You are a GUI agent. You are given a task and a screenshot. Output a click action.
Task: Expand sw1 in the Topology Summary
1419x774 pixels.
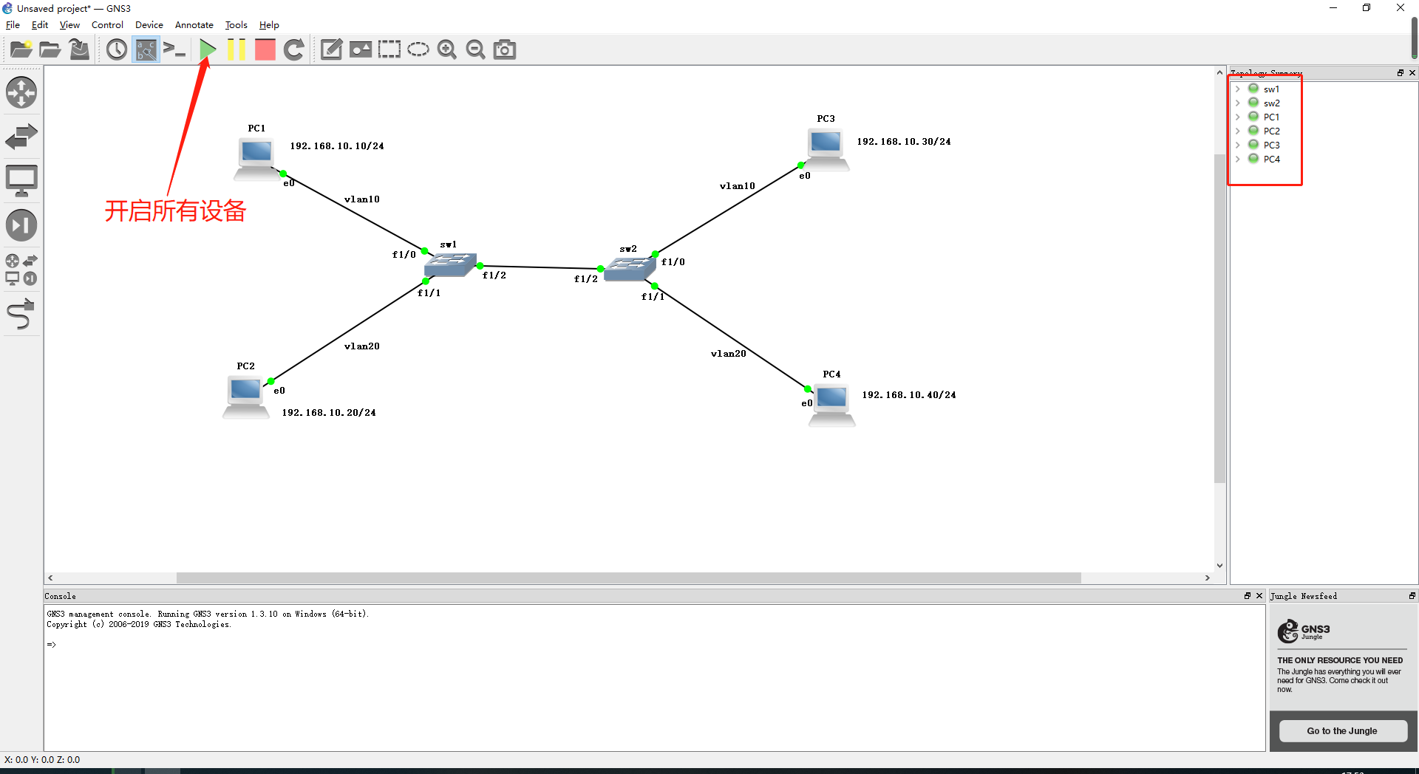pos(1239,89)
